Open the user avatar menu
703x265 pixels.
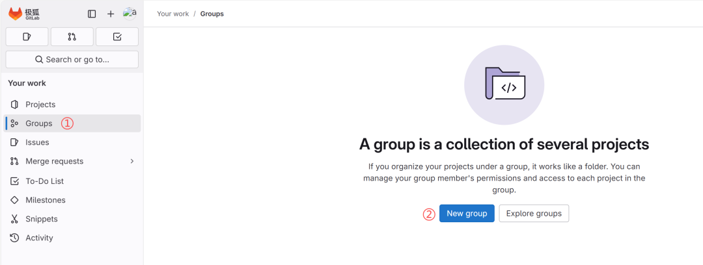tap(130, 14)
